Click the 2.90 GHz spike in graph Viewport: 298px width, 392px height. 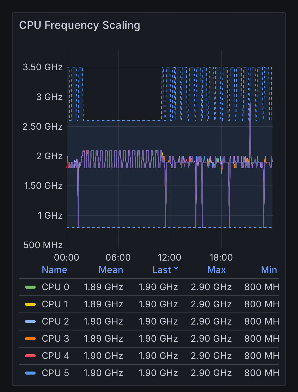(x=250, y=104)
